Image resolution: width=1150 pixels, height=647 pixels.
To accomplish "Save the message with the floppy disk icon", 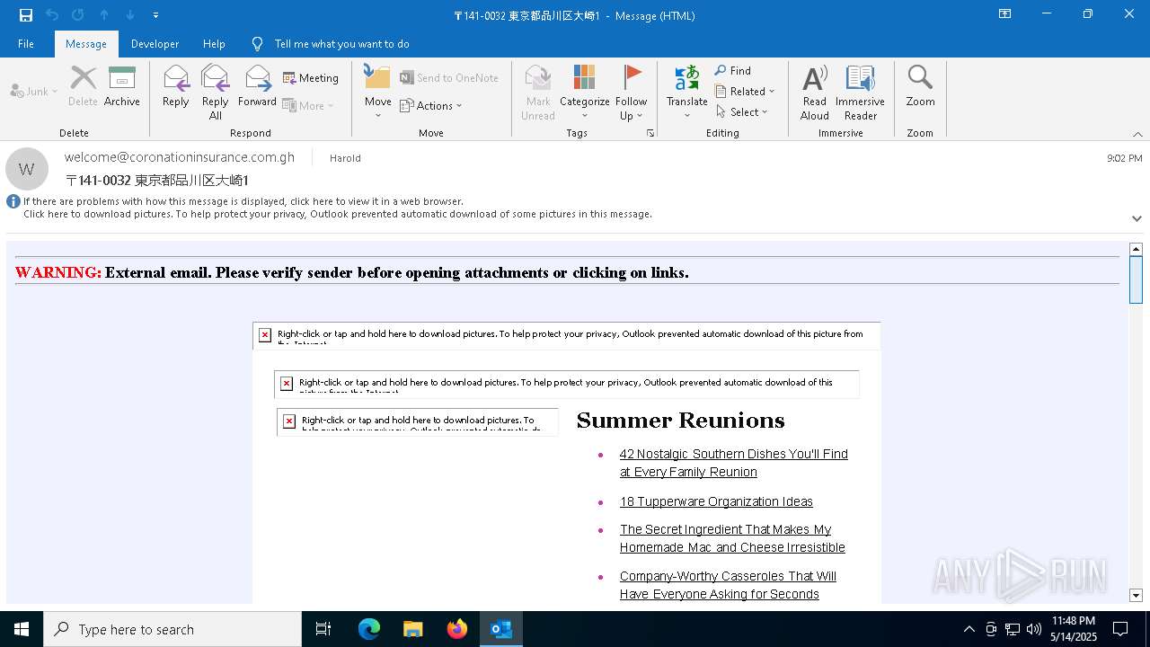I will [x=25, y=15].
